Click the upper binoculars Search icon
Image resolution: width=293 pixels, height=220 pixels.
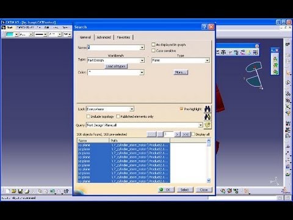[208, 109]
